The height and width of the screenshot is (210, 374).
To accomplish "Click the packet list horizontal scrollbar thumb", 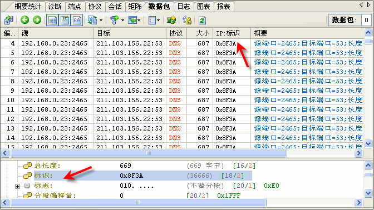I will pos(149,153).
